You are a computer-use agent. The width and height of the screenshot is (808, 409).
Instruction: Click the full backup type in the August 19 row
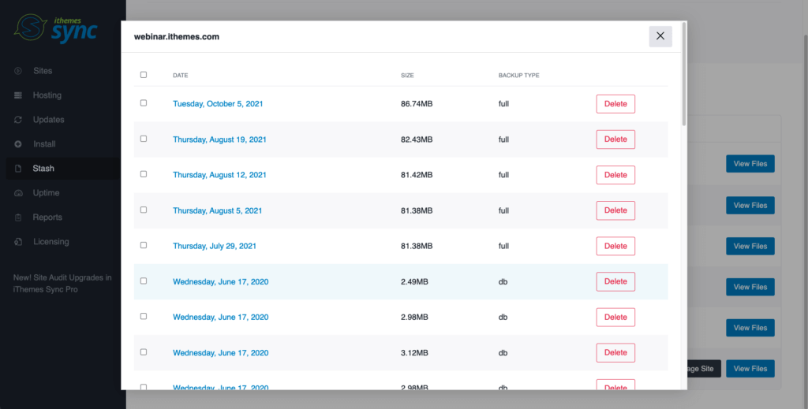(503, 139)
